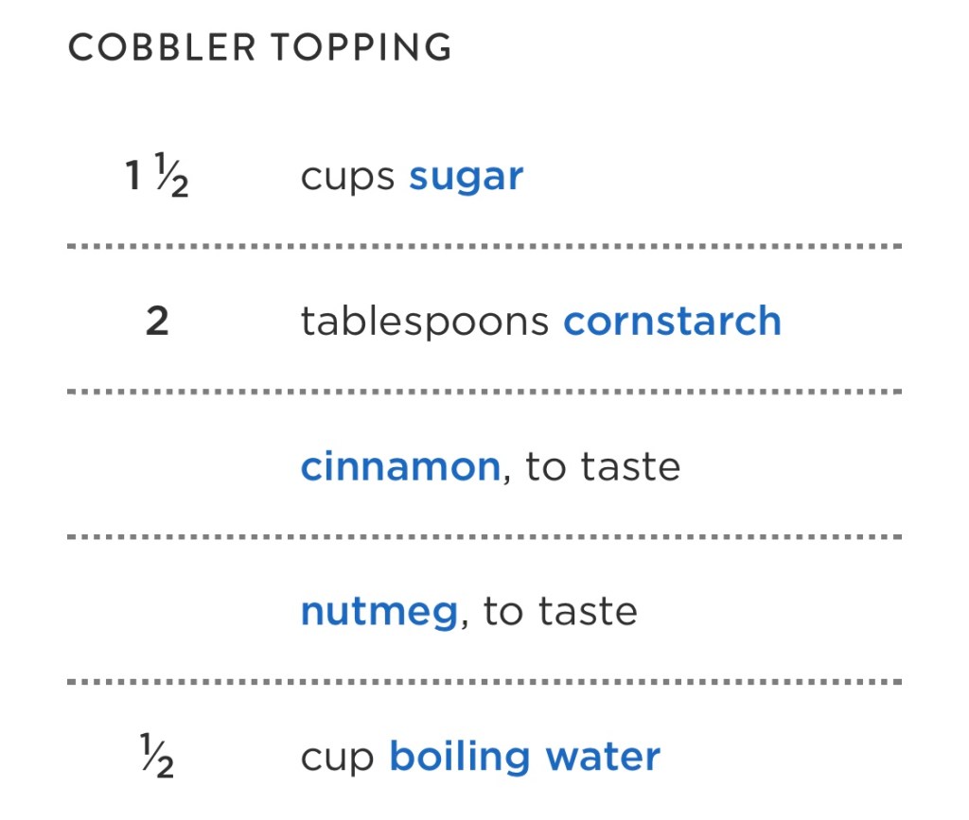Click the whole number 1 in sugar quantity

[134, 177]
